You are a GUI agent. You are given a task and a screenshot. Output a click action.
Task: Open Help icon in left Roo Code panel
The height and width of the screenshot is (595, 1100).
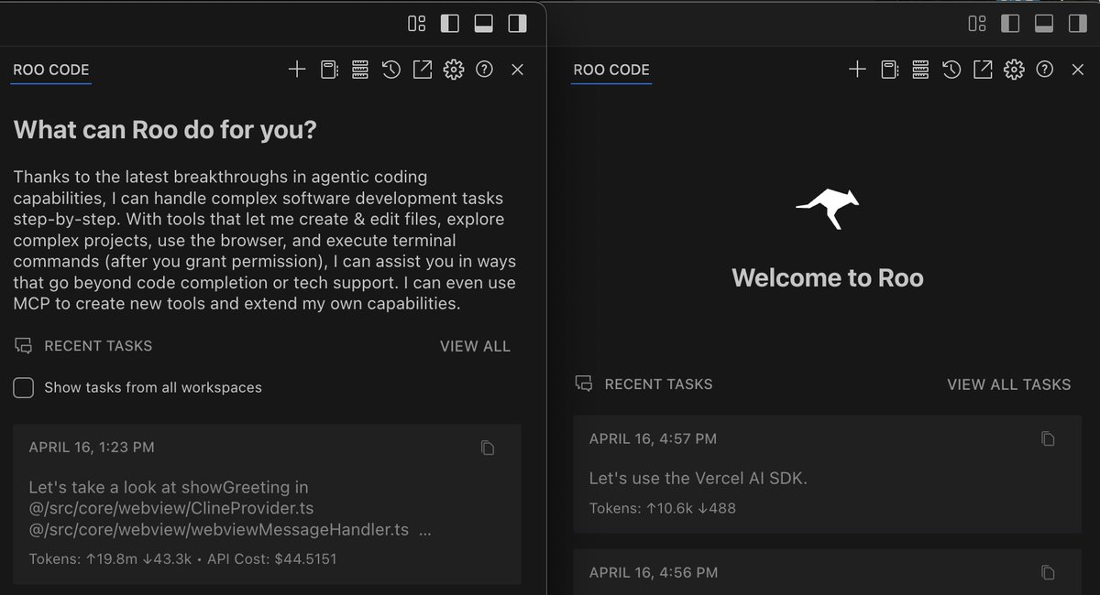(485, 70)
